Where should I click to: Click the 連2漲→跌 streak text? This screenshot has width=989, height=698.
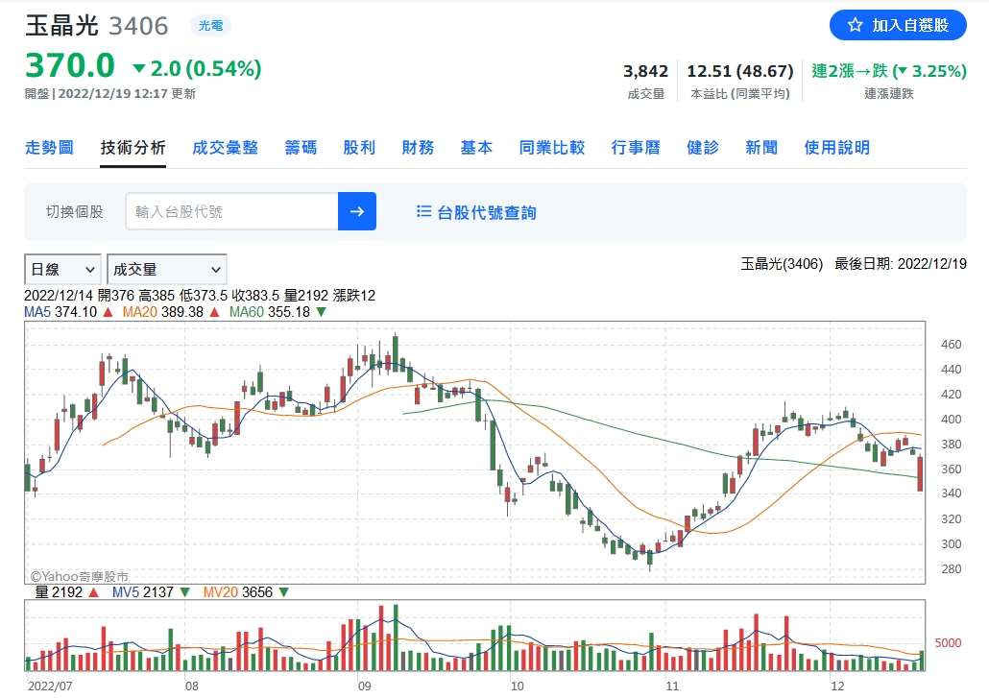889,71
